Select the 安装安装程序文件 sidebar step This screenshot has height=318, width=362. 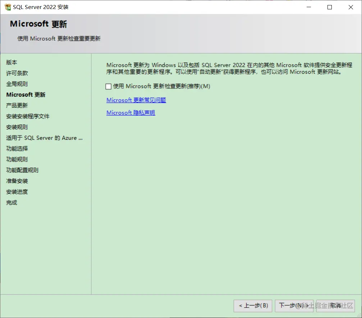[x=28, y=116]
